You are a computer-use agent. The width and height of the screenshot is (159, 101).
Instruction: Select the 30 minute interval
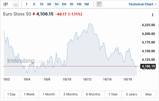[x=49, y=4]
